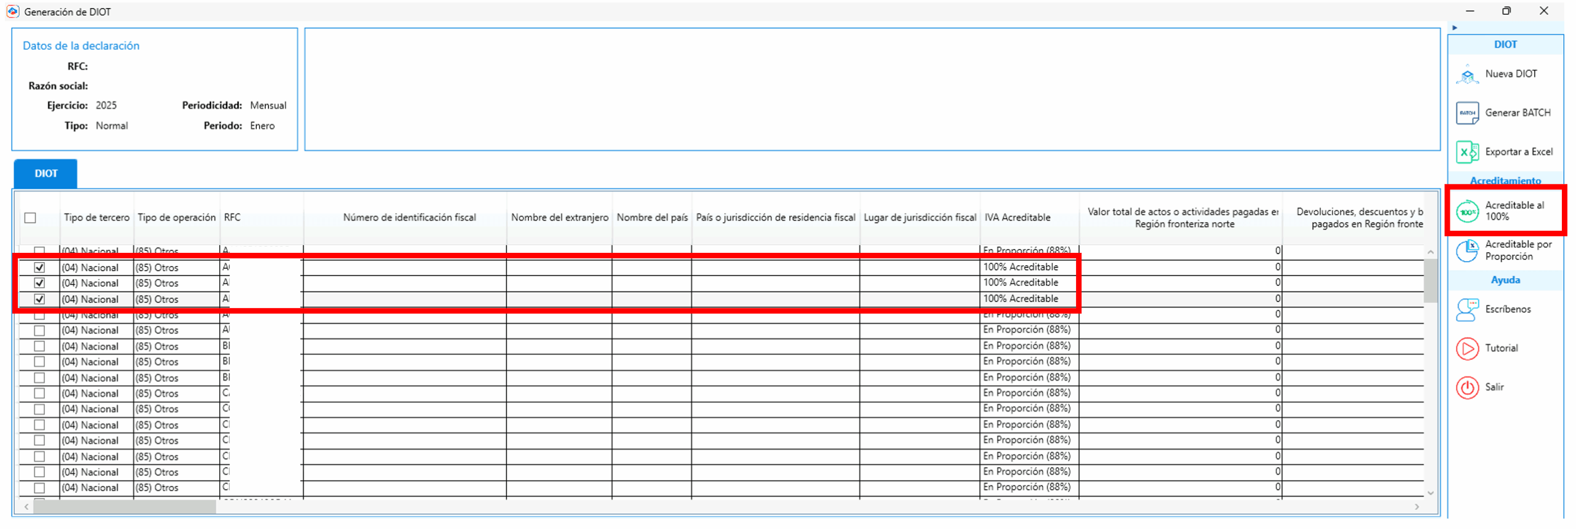1576x529 pixels.
Task: Sort by IVA Acreditable column header
Action: coord(1017,218)
